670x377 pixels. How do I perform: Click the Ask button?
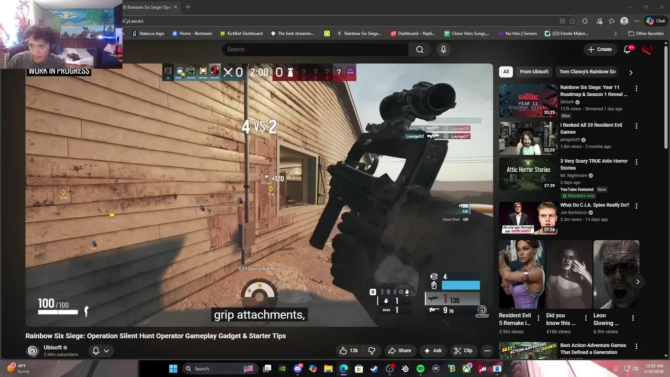click(433, 351)
